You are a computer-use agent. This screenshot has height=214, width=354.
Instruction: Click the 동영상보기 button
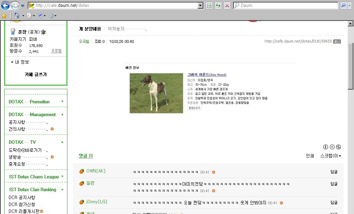[x=194, y=108]
